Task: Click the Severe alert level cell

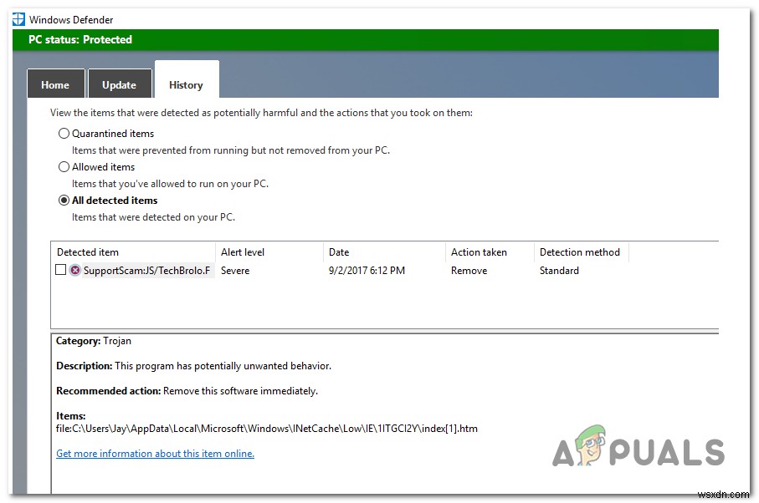Action: [235, 271]
